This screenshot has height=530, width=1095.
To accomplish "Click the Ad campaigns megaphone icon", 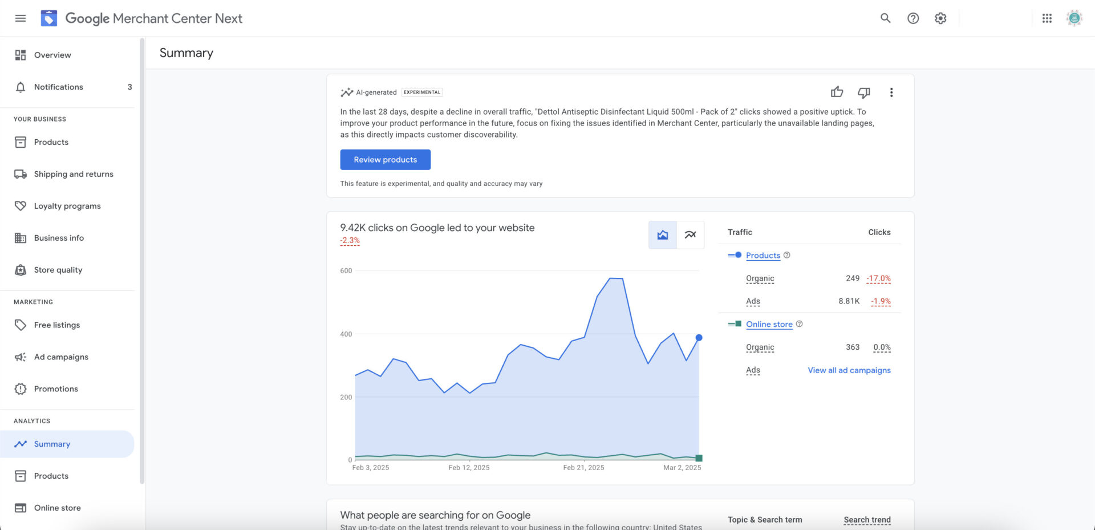I will pyautogui.click(x=21, y=357).
